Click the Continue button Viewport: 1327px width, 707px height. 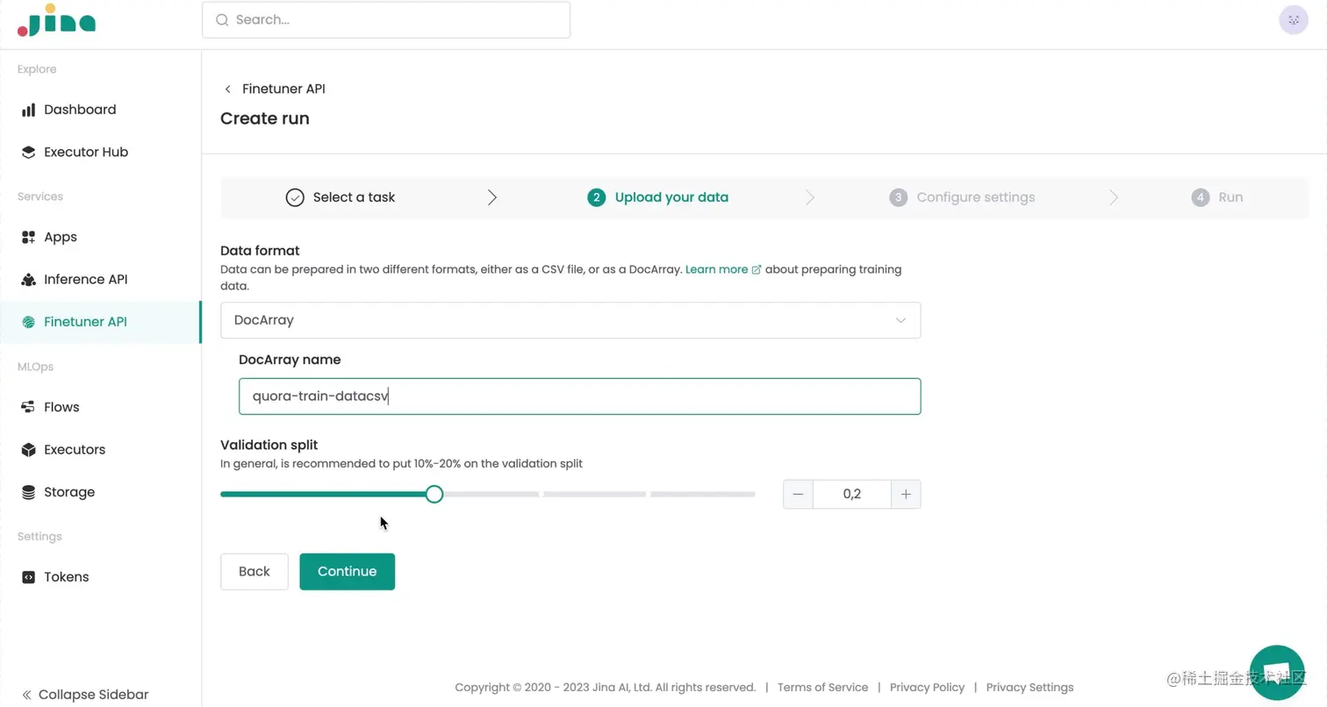(348, 571)
